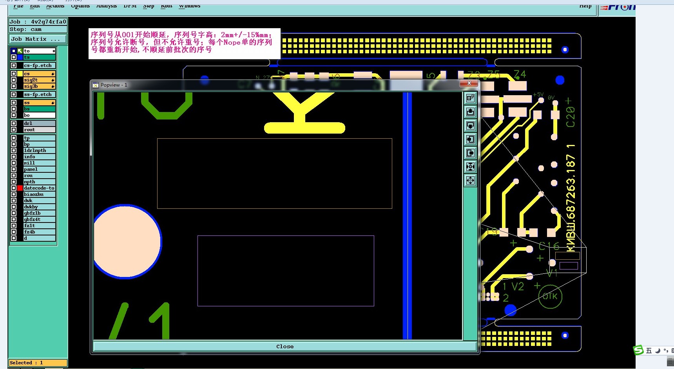Click the Popview zoom-out diverging arrows icon

click(x=470, y=181)
